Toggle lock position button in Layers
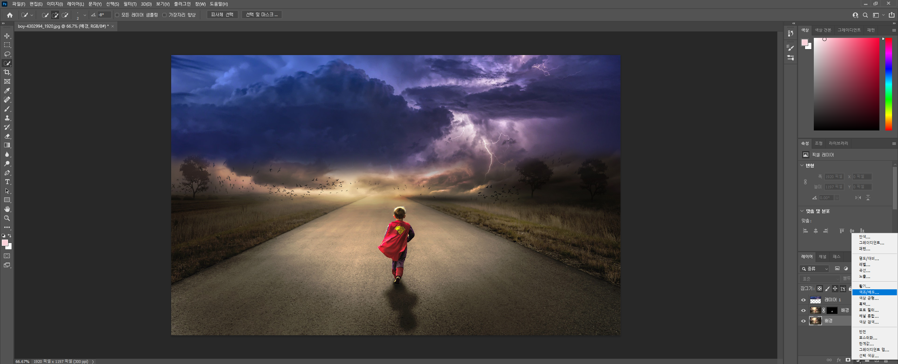Image resolution: width=898 pixels, height=364 pixels. 835,289
